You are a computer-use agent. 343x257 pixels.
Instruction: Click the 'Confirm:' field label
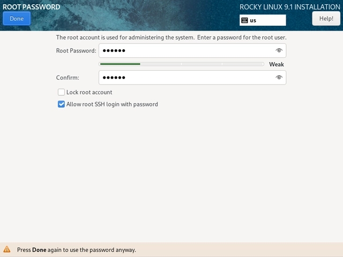[x=68, y=78]
